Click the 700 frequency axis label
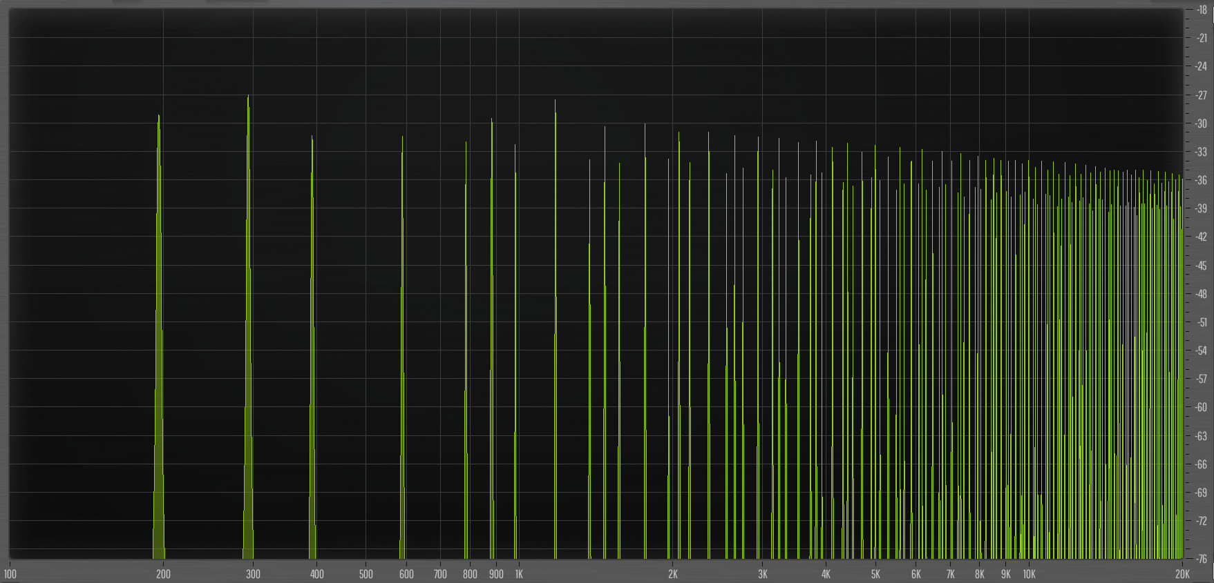The image size is (1214, 583). coord(440,574)
